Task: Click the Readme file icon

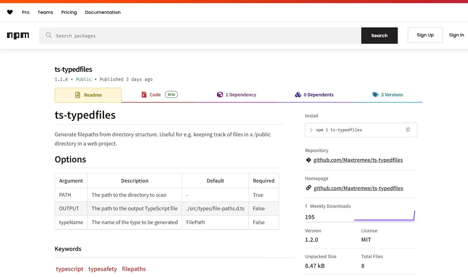Action: click(78, 95)
